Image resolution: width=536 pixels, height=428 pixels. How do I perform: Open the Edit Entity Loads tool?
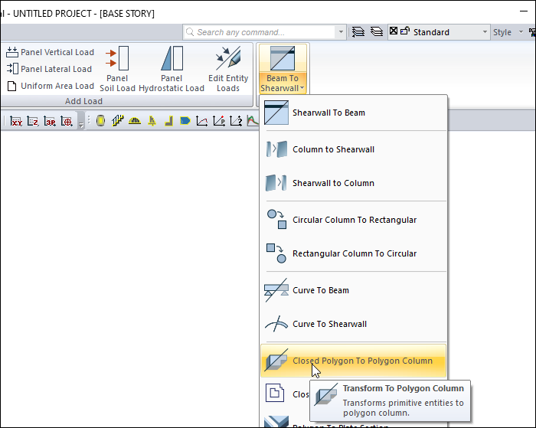click(228, 59)
